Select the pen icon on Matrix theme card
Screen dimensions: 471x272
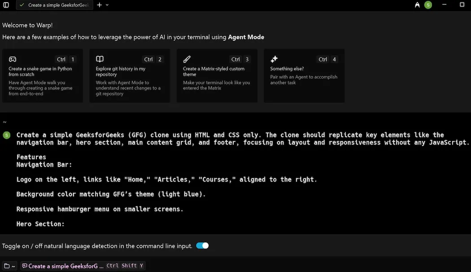[187, 59]
